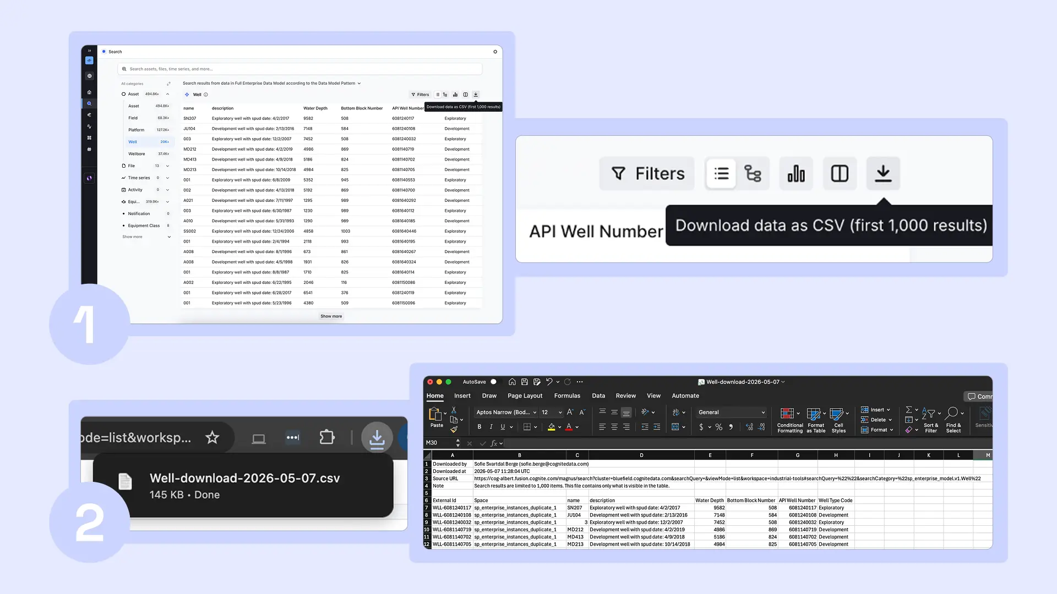Switch to the Formulas tab in Excel
Screen dimensions: 1057x594
pyautogui.click(x=567, y=396)
